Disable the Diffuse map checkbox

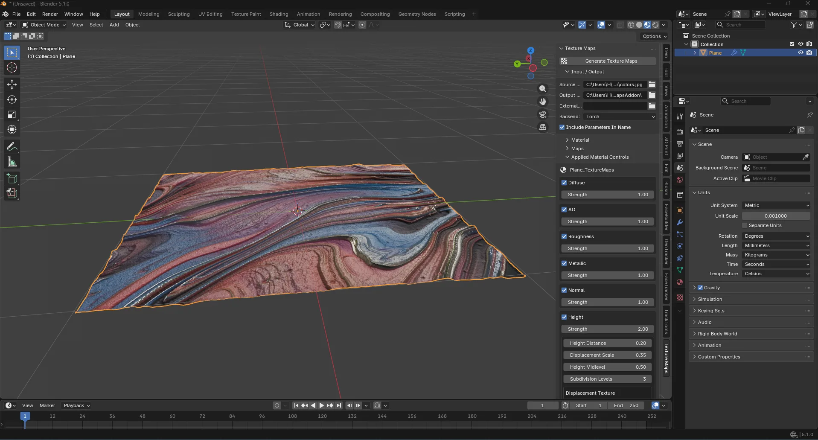point(564,183)
